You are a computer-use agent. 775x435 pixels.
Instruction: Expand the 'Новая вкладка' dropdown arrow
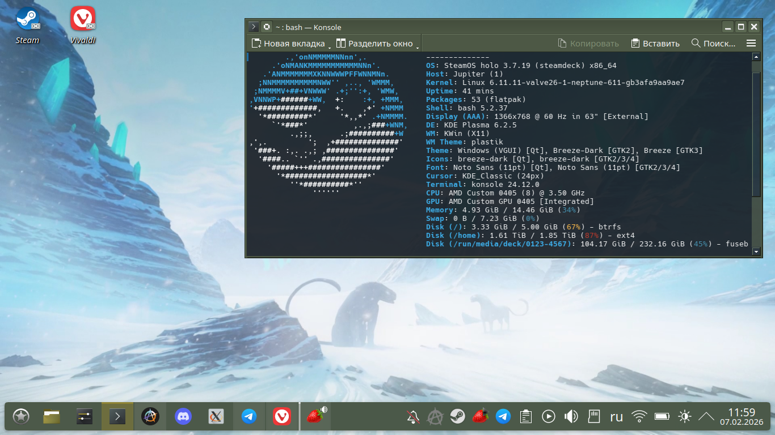(x=330, y=45)
